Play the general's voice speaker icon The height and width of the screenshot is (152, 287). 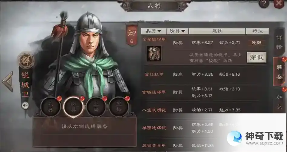(25, 105)
